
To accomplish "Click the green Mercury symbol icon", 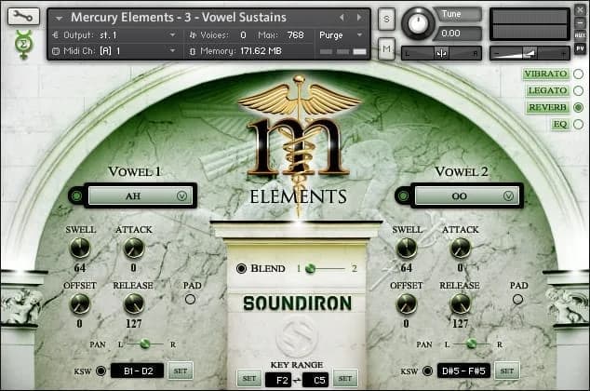I will (23, 45).
